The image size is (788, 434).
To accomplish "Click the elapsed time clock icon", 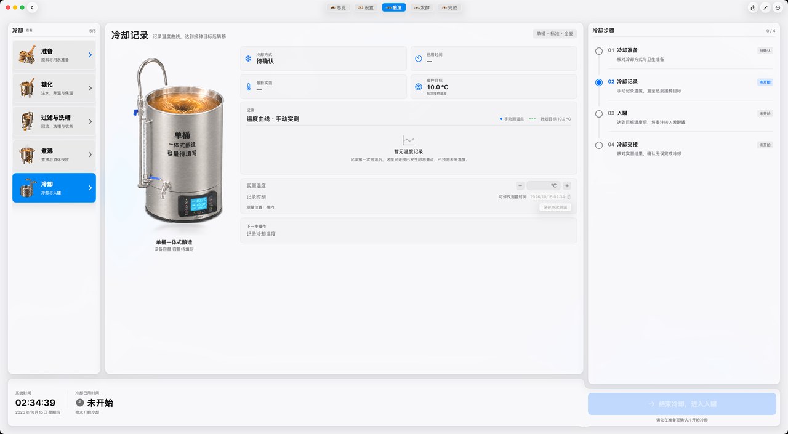I will tap(419, 58).
